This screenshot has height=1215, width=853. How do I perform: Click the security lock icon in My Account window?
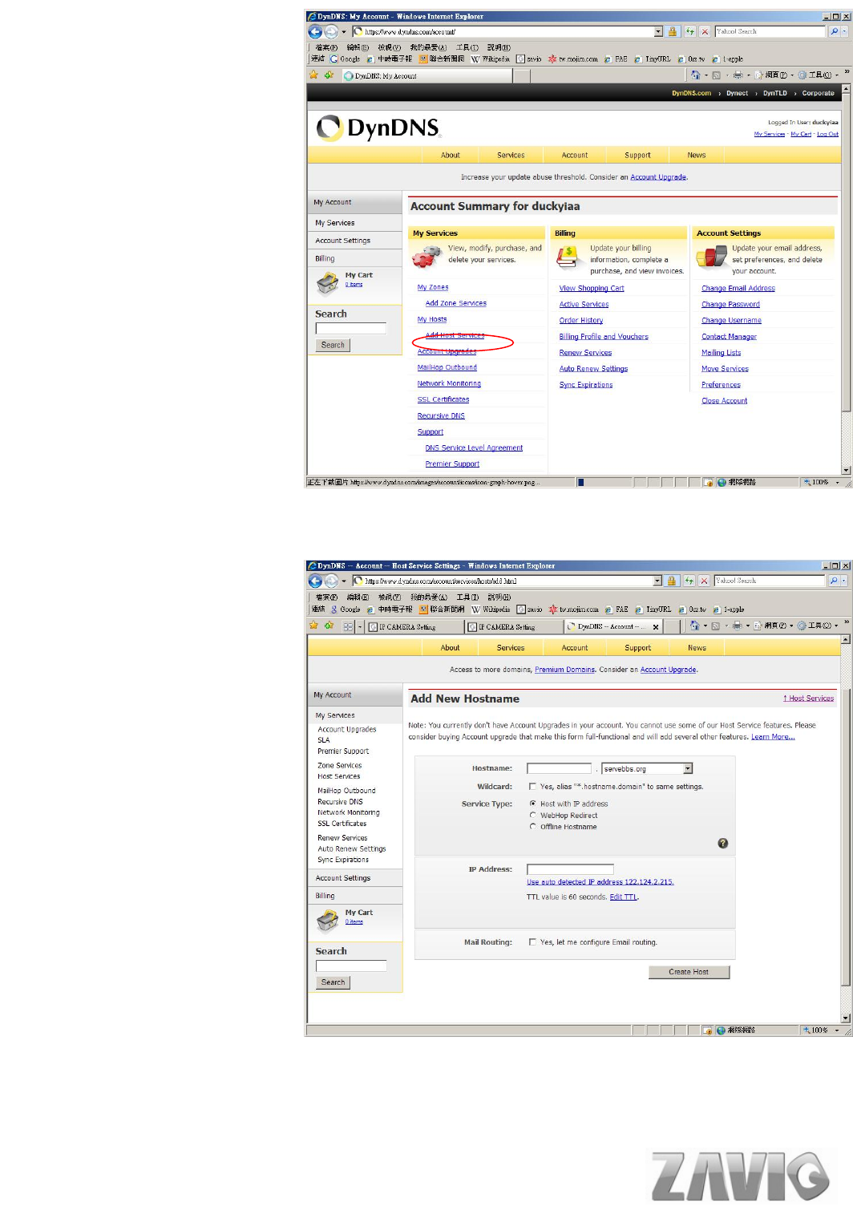[673, 31]
